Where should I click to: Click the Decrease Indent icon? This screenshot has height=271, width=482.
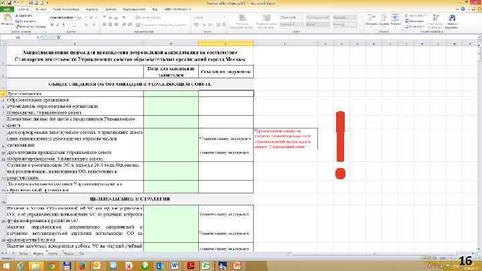pos(124,24)
